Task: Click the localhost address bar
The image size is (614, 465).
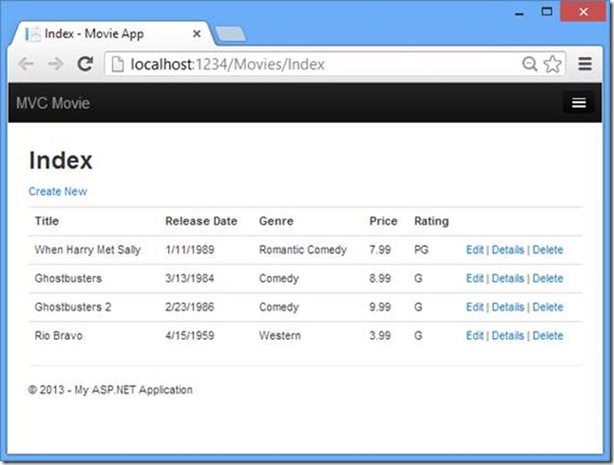Action: [317, 64]
